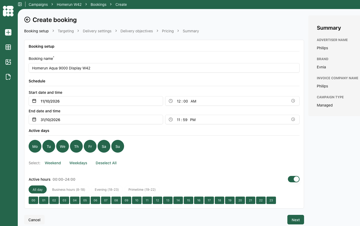This screenshot has height=226, width=360.
Task: Open the image creatives icon in sidebar
Action: coord(8,62)
